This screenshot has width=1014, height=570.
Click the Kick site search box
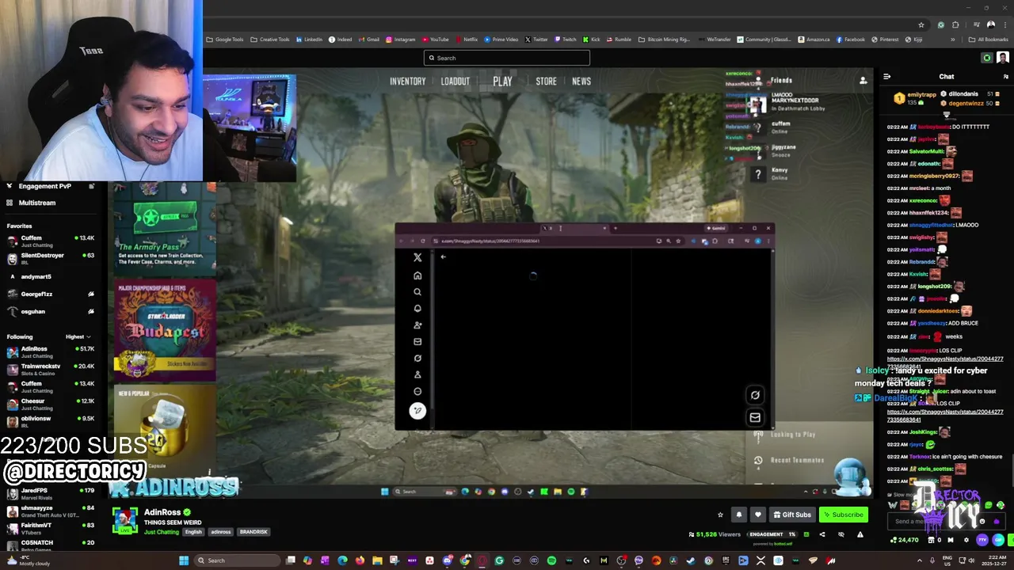point(507,58)
